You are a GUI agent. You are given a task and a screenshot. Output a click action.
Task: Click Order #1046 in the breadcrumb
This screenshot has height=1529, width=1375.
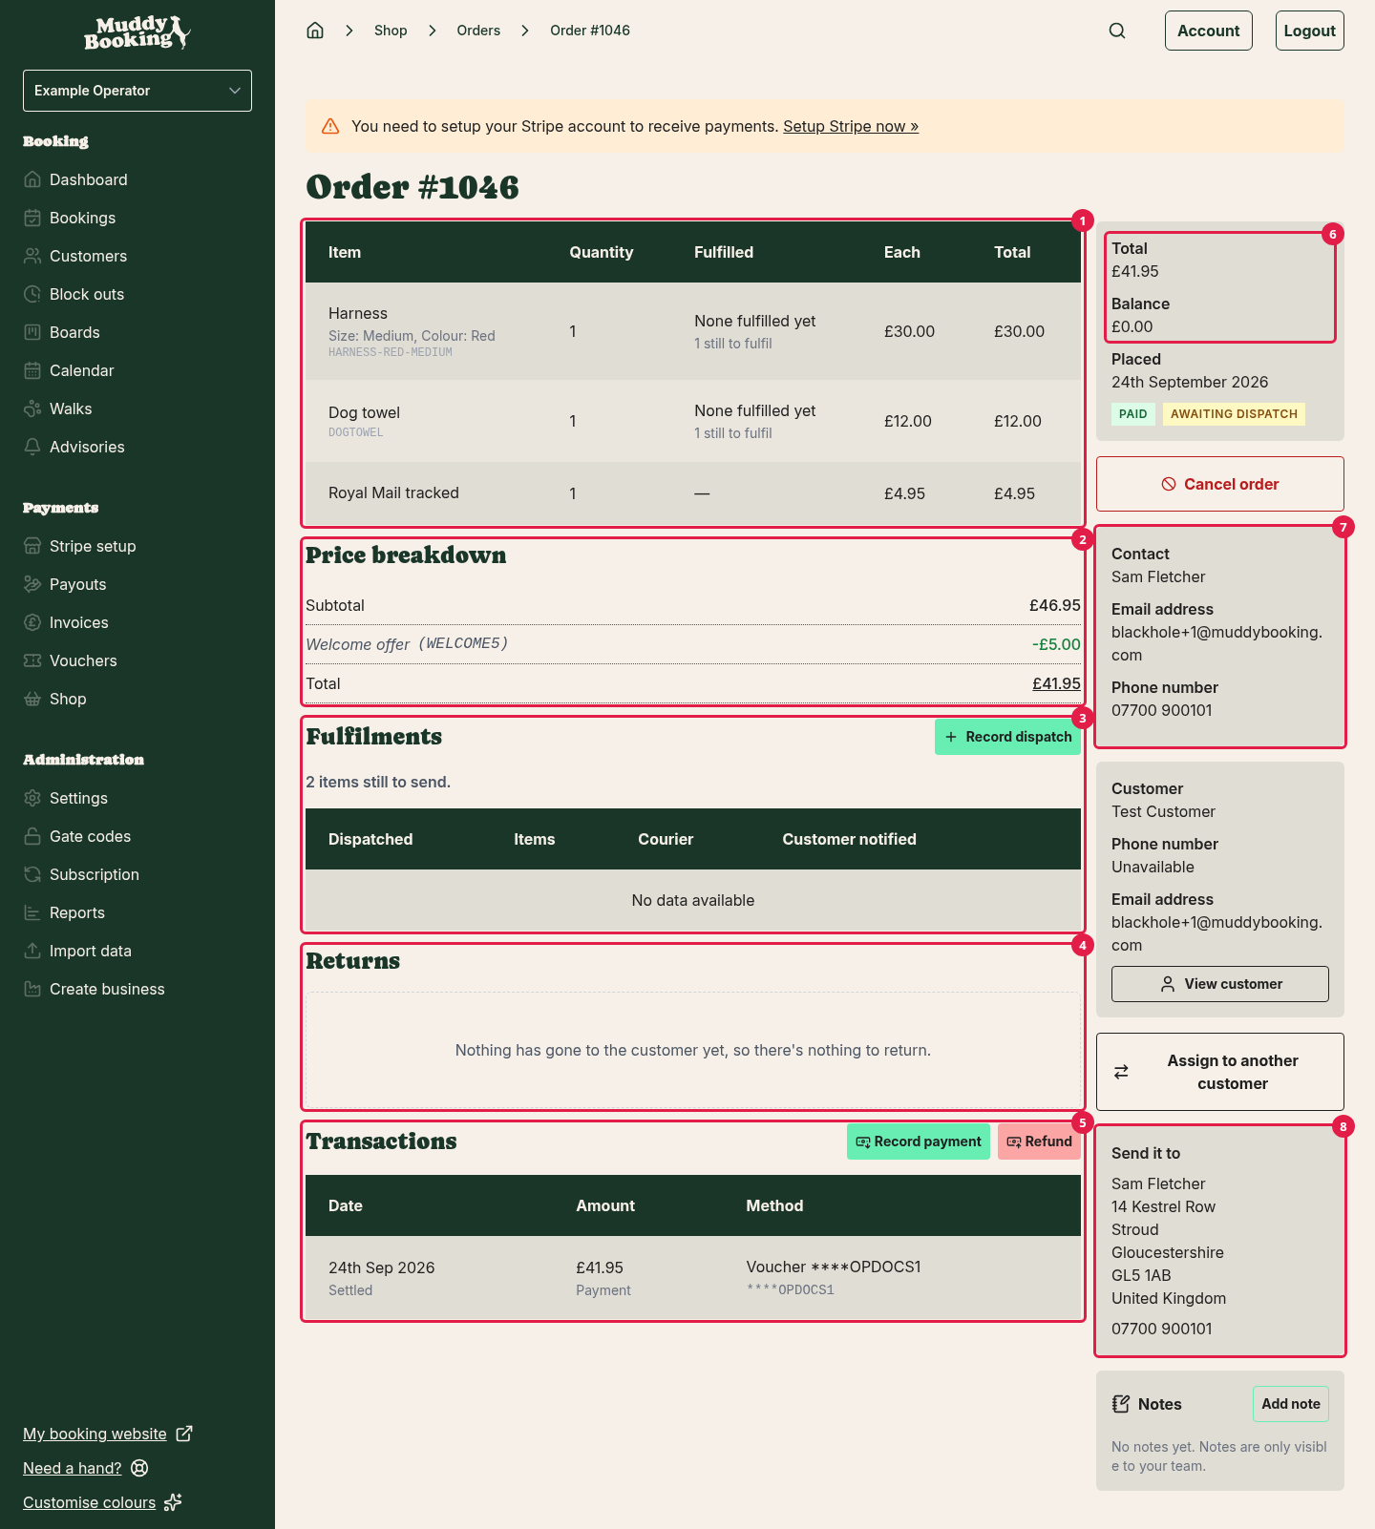(590, 31)
